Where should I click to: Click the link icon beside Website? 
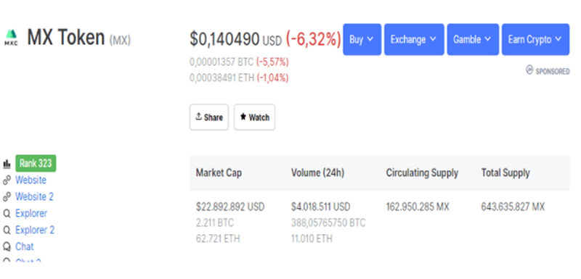point(7,180)
